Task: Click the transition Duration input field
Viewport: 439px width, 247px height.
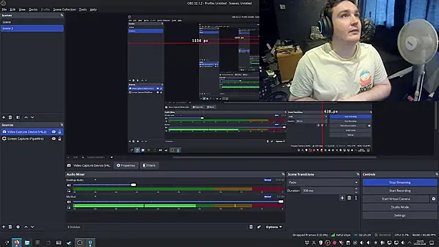Action: (x=327, y=191)
